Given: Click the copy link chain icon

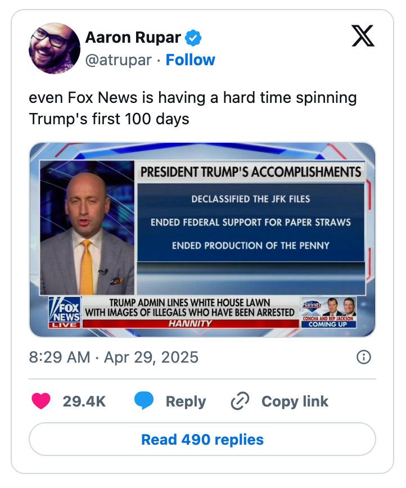Looking at the screenshot, I should click(x=240, y=401).
